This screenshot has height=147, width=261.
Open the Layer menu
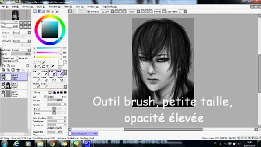click(x=41, y=7)
